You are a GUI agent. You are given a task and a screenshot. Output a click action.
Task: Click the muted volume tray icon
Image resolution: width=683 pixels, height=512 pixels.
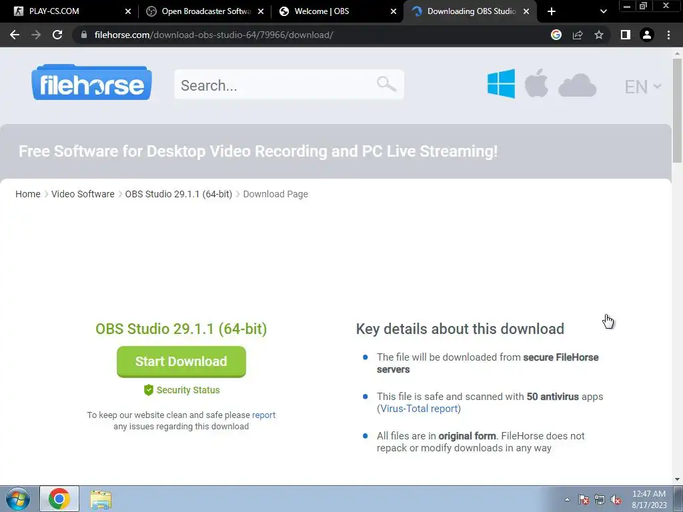click(616, 499)
